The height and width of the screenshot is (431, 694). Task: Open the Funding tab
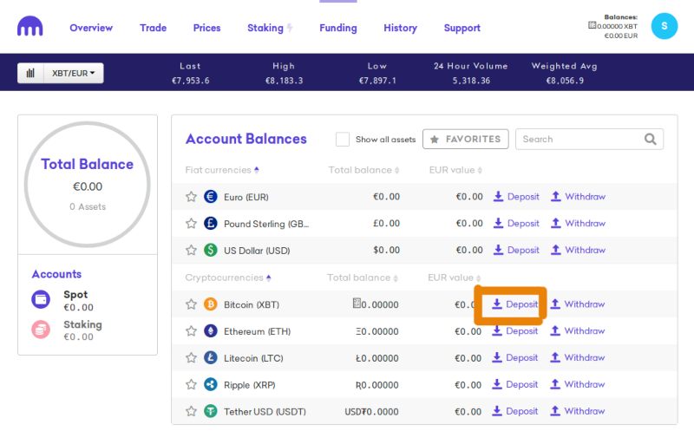(338, 28)
